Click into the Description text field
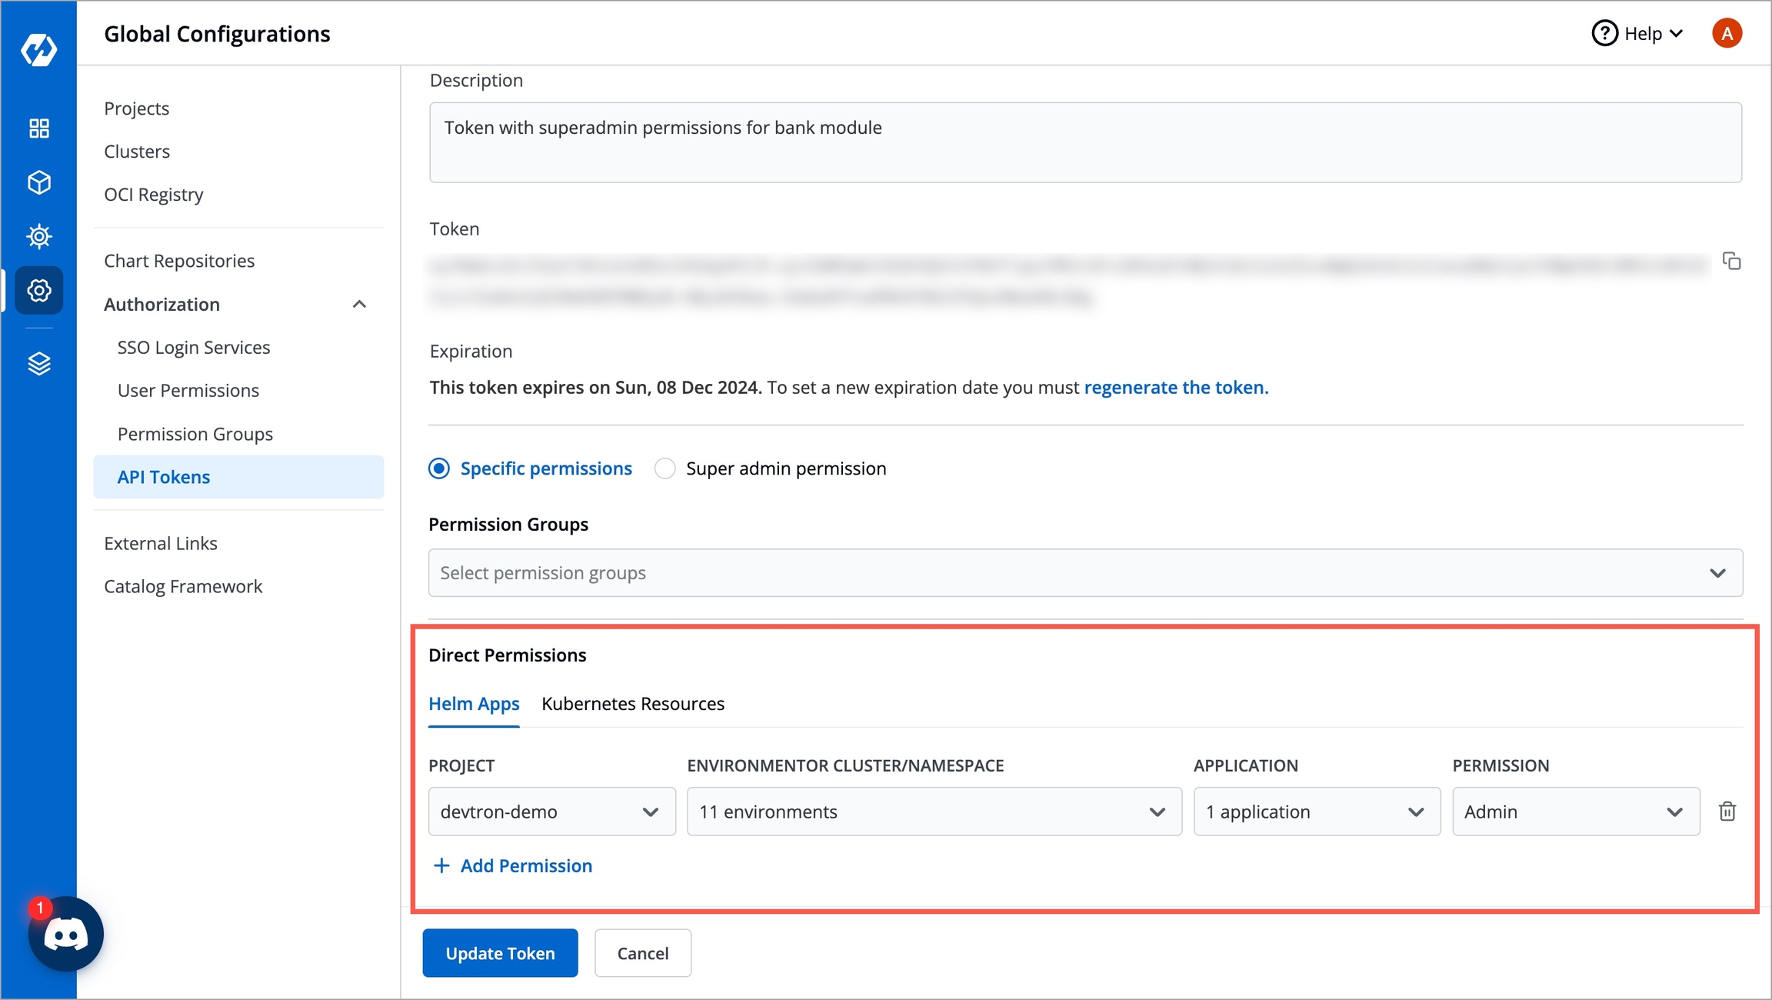1772x1000 pixels. click(1084, 142)
